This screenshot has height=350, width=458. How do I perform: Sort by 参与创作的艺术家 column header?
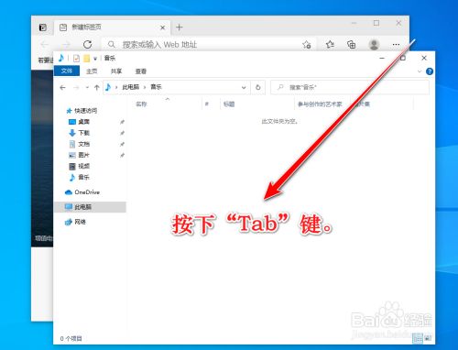320,104
